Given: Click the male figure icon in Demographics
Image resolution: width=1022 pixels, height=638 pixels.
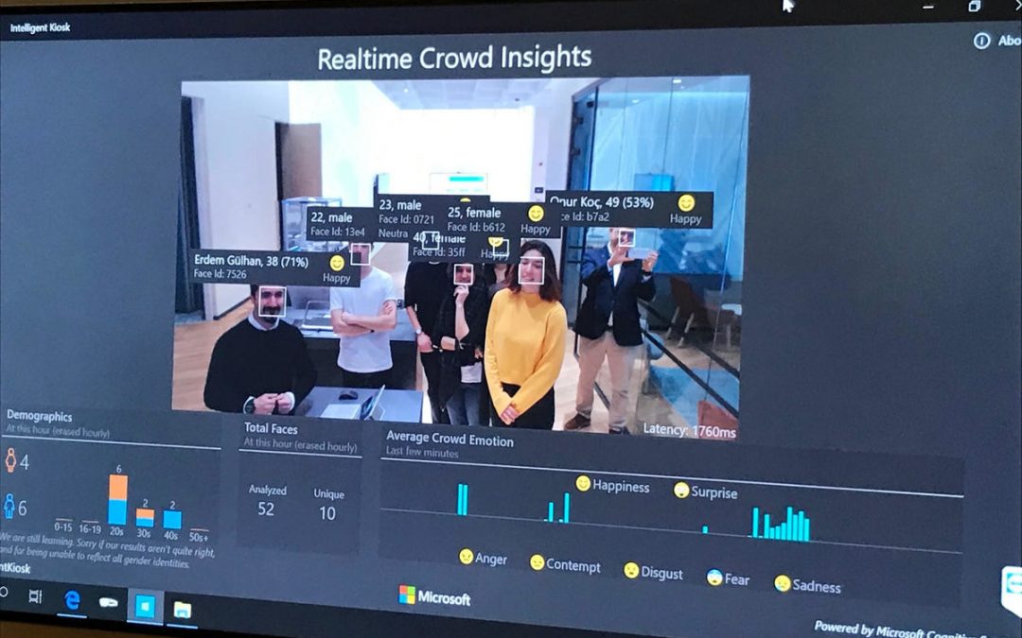Looking at the screenshot, I should click(9, 506).
